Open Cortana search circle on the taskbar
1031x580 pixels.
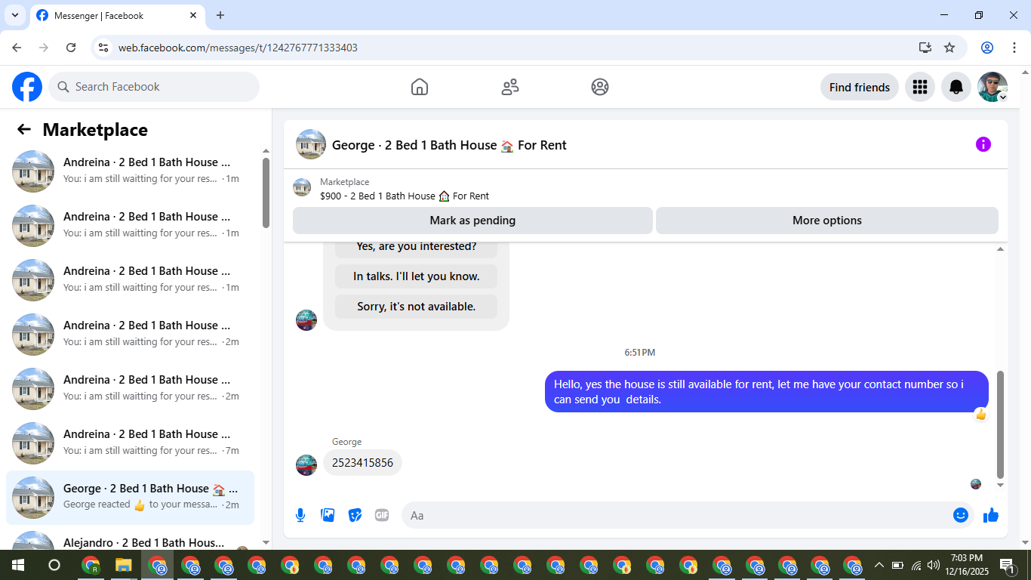click(x=54, y=565)
